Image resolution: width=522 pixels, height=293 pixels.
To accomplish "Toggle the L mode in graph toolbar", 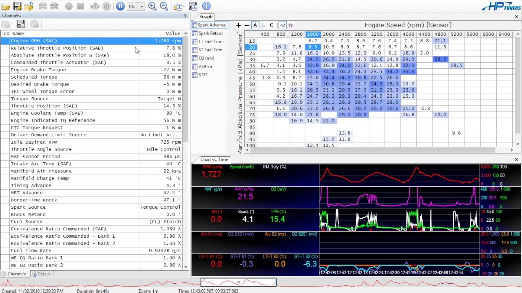I will [263, 25].
